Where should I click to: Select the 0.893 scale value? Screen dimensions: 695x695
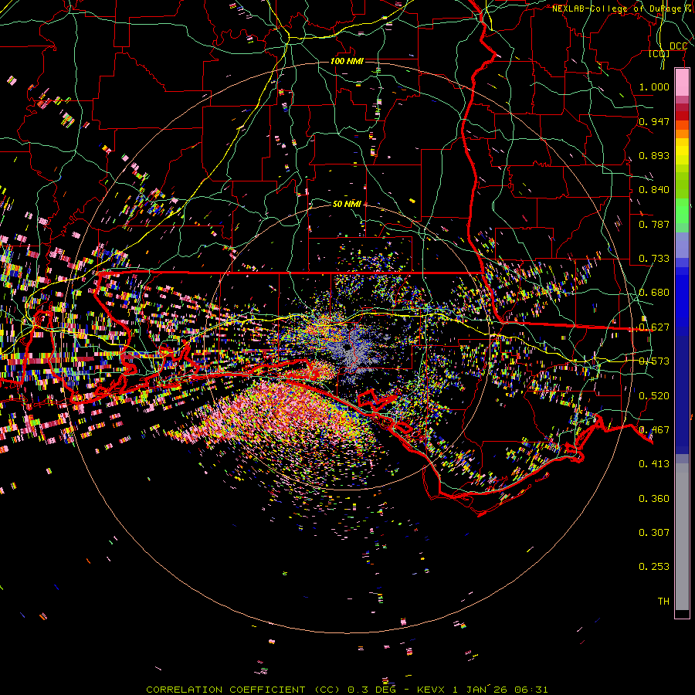click(x=654, y=155)
